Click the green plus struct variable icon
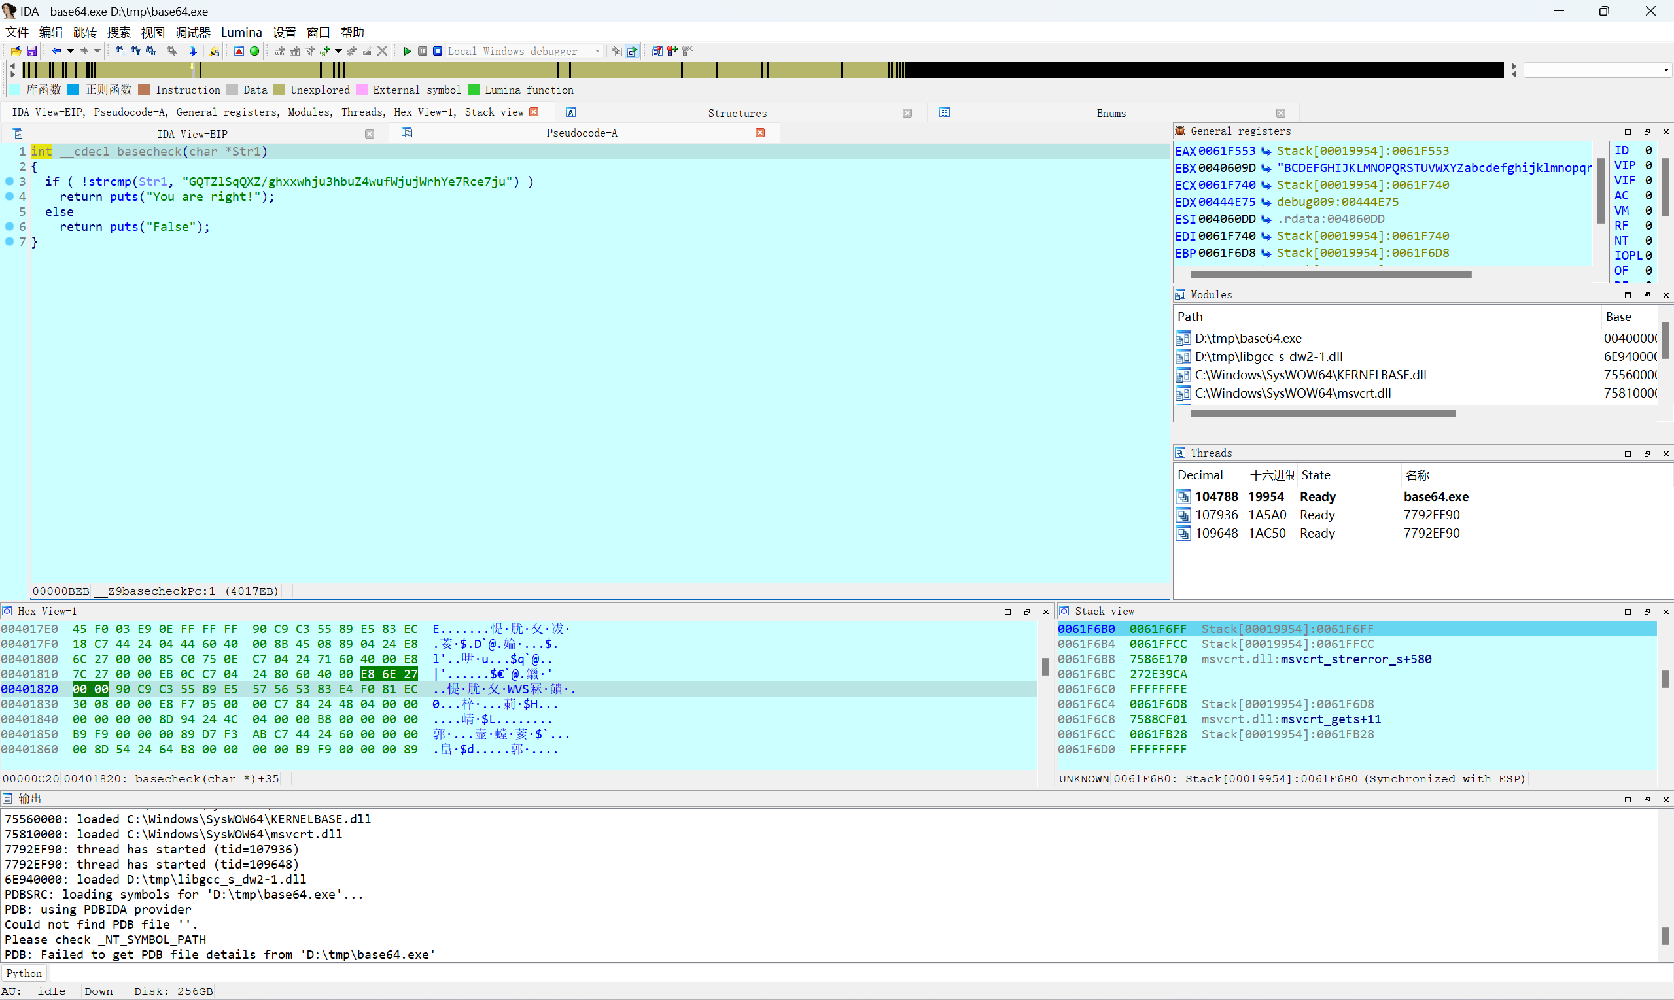Viewport: 1674px width, 1000px height. click(326, 51)
